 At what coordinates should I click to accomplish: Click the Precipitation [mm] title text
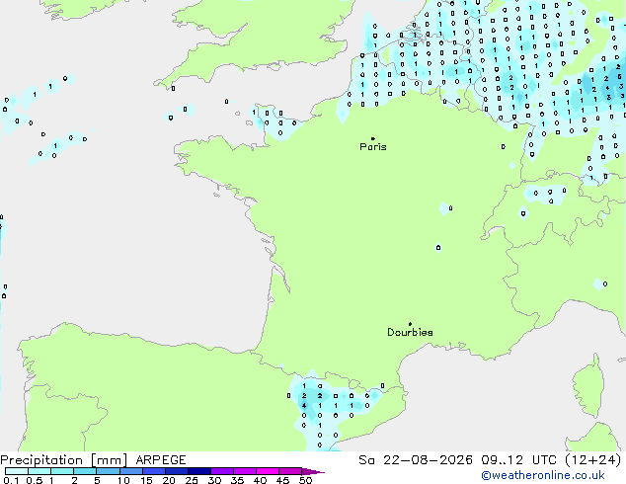(x=64, y=460)
